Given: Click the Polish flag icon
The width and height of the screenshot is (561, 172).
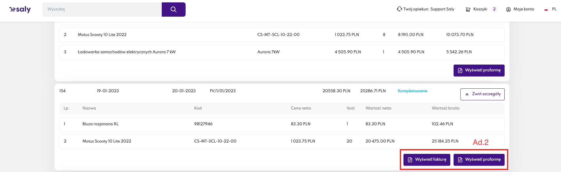Looking at the screenshot, I should pos(546,10).
